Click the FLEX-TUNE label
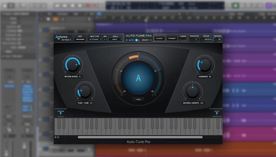Viewport: 276px width, 157px height. pos(83,103)
